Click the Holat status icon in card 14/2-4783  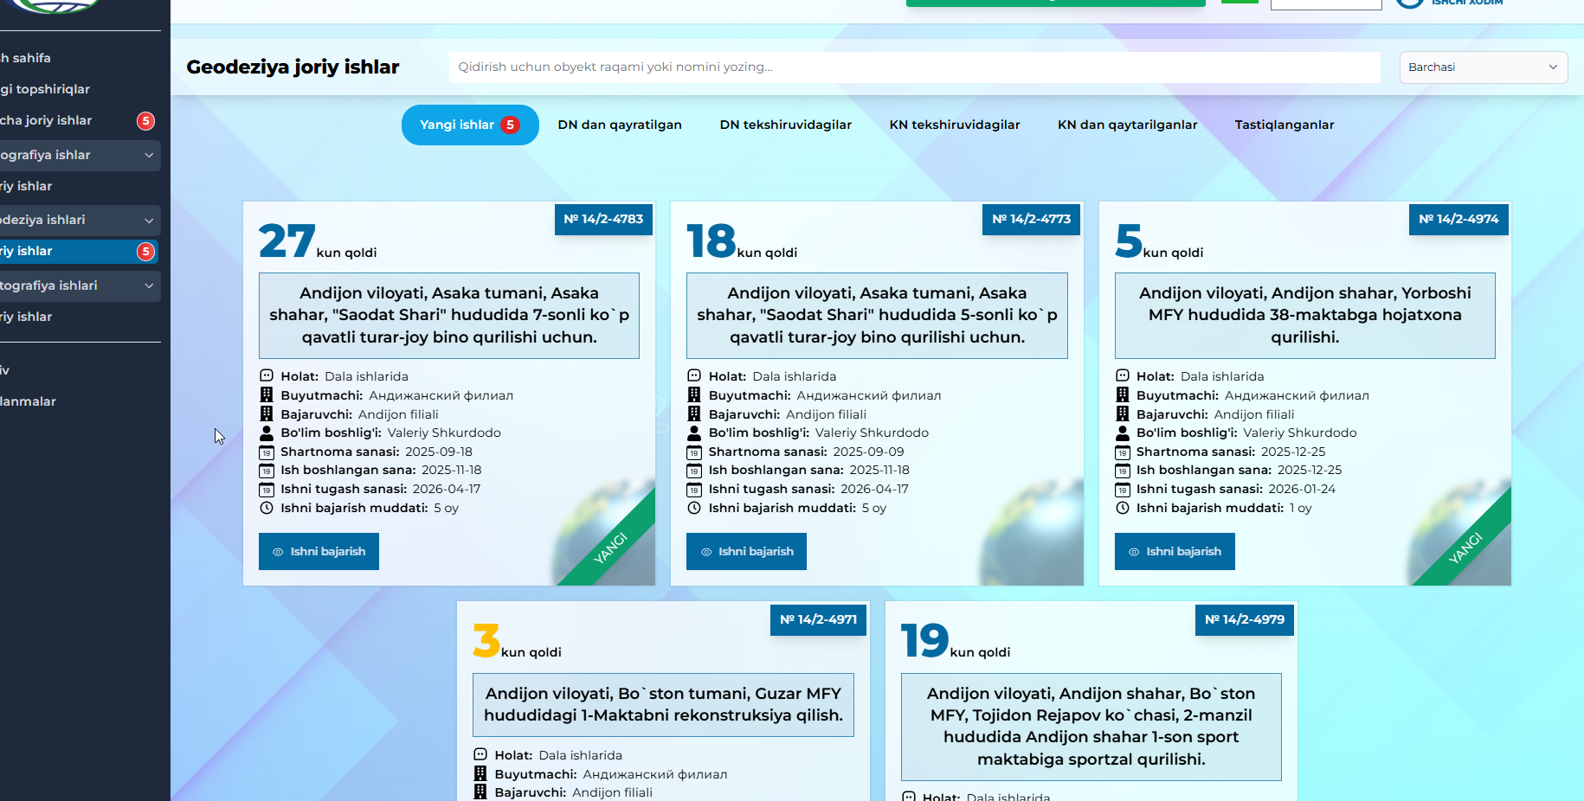click(x=267, y=376)
